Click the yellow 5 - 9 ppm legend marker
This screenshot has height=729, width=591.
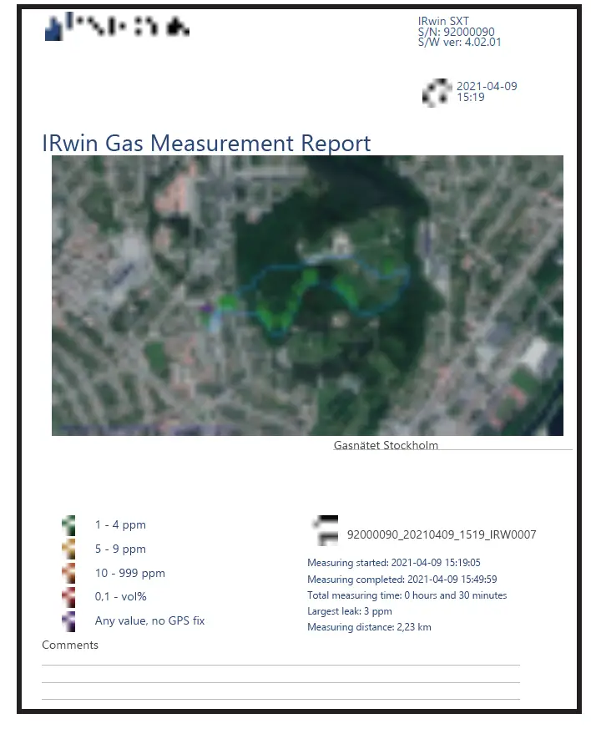coord(68,549)
